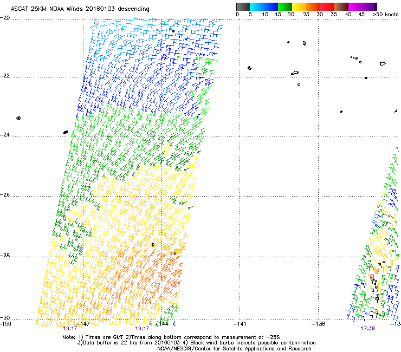
Task: Pick the yellow 20–25 knot color bar segment
Action: click(x=299, y=6)
